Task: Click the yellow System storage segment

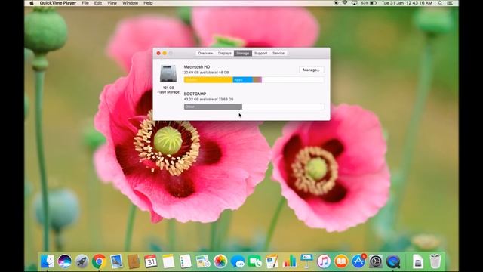Action: pos(208,80)
